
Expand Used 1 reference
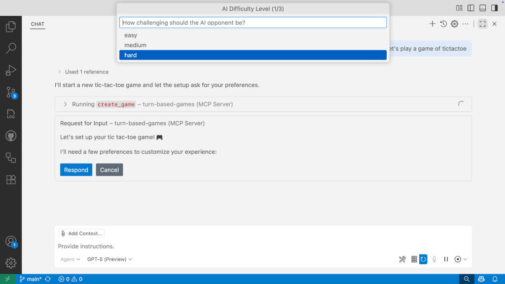point(83,72)
